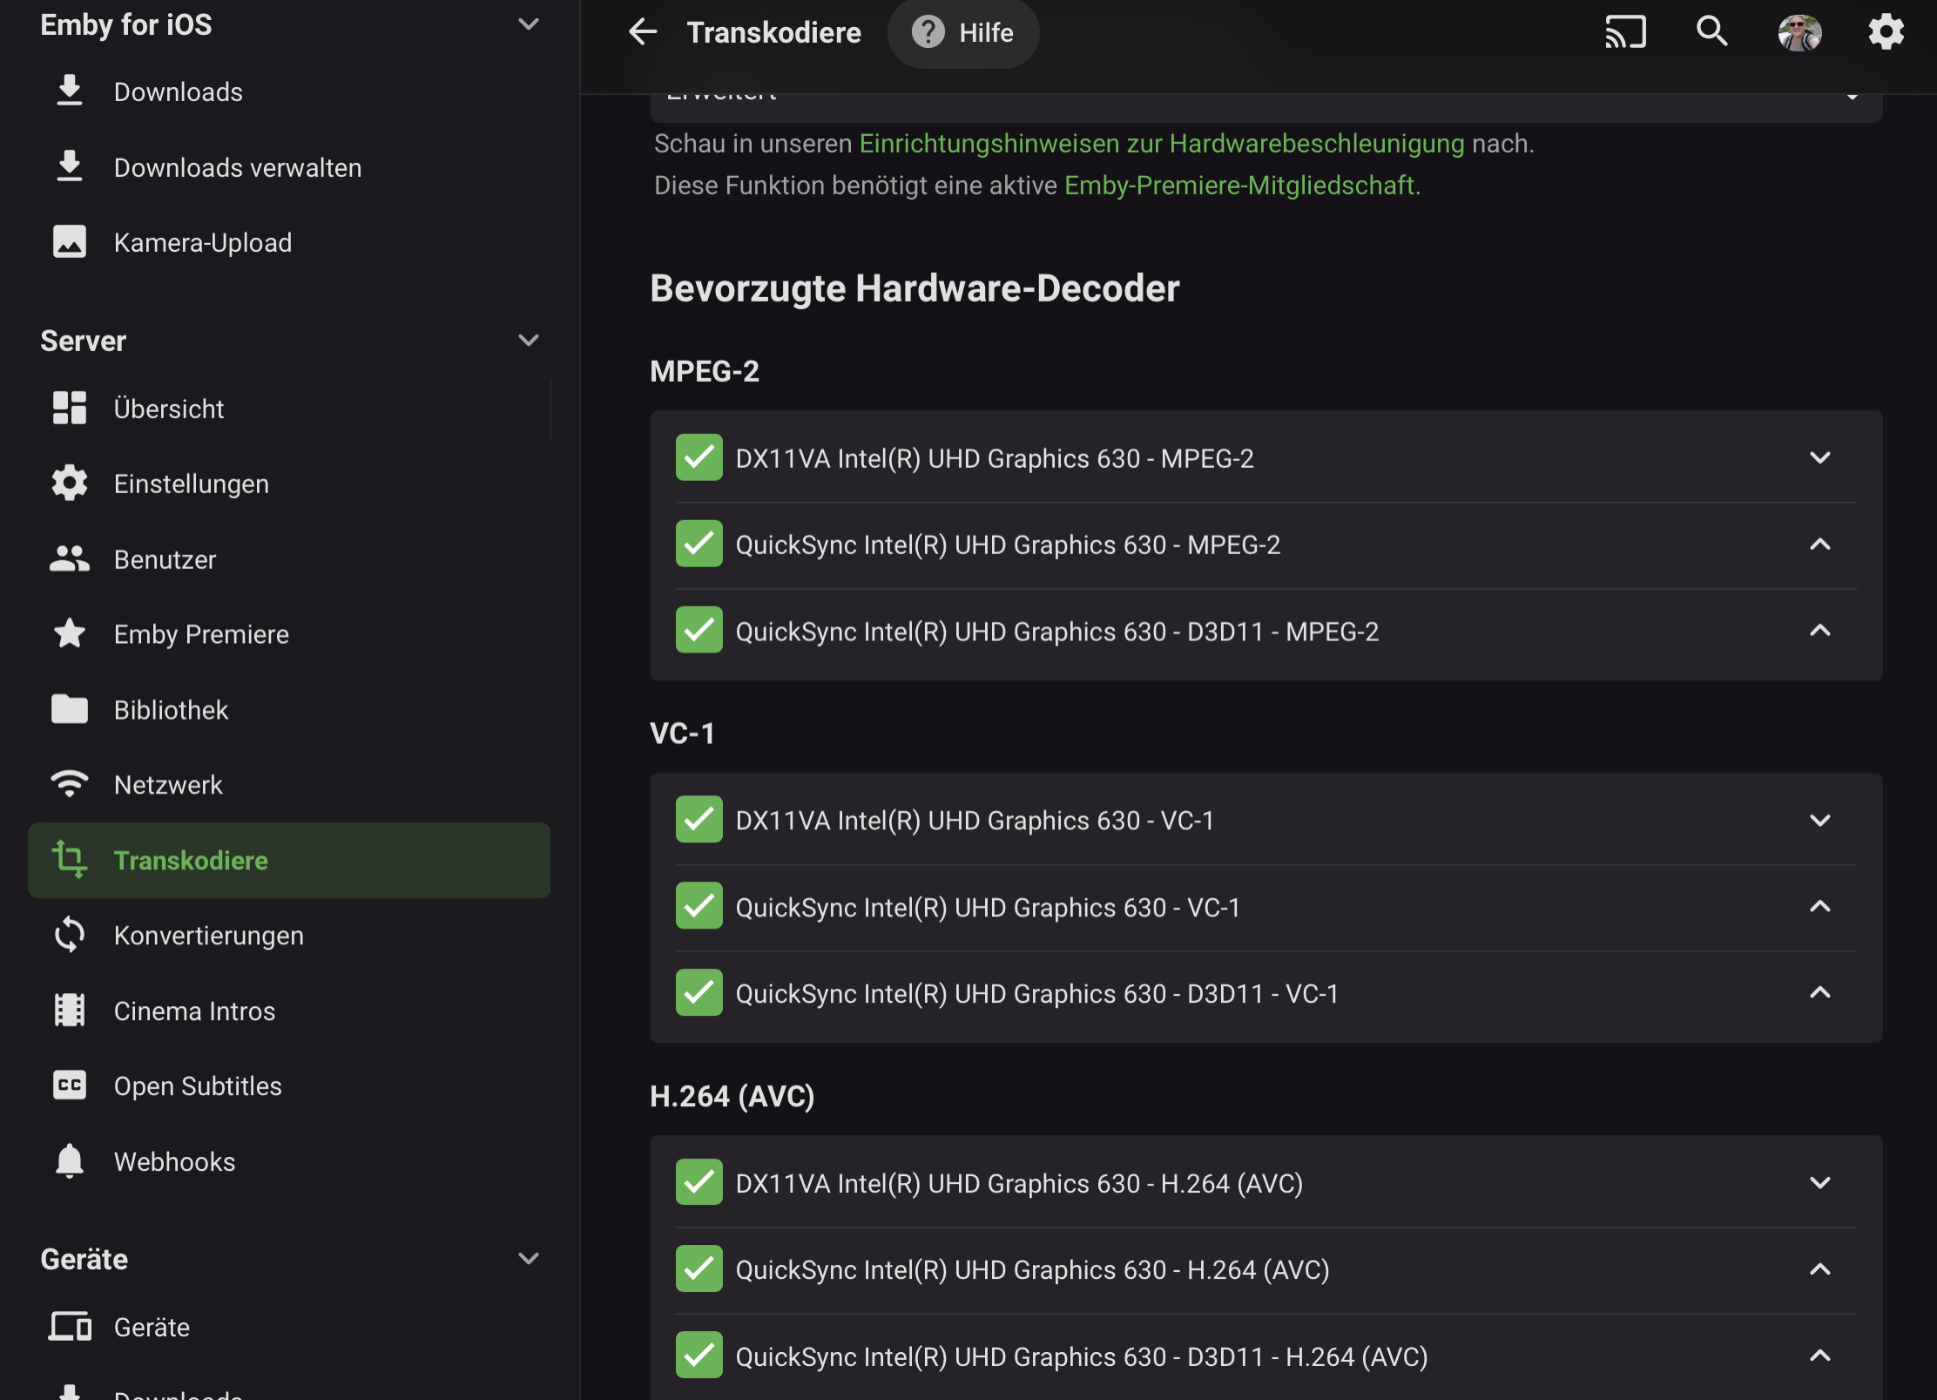Select Bibliothek in the sidebar
1937x1400 pixels.
289,709
